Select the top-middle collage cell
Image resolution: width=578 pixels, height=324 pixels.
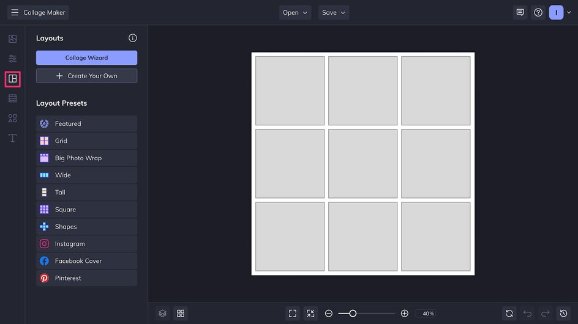pyautogui.click(x=363, y=90)
